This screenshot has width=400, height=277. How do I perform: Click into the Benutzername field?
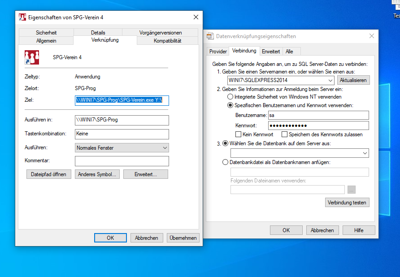(318, 116)
